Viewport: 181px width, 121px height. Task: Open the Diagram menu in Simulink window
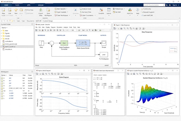pos(53,27)
